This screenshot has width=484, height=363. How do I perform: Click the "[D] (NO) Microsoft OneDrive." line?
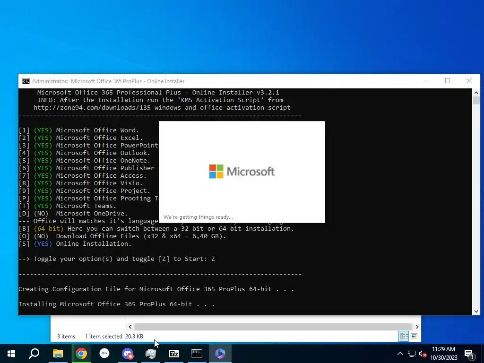(73, 213)
